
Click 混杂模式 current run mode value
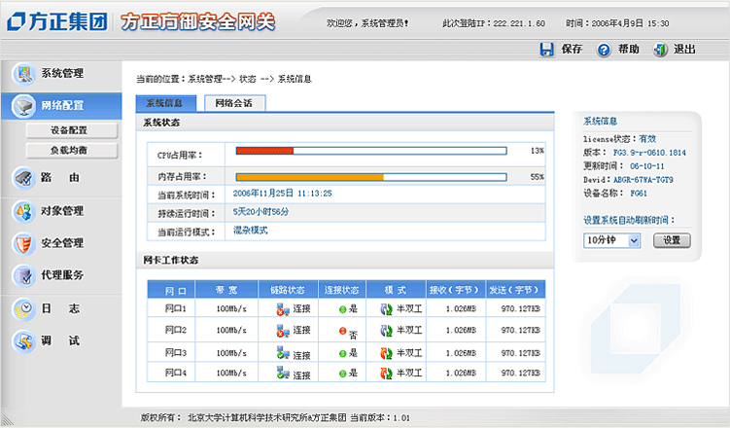point(251,231)
